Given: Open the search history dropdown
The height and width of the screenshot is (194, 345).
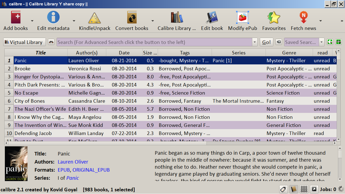Looking at the screenshot, I should pos(255,42).
